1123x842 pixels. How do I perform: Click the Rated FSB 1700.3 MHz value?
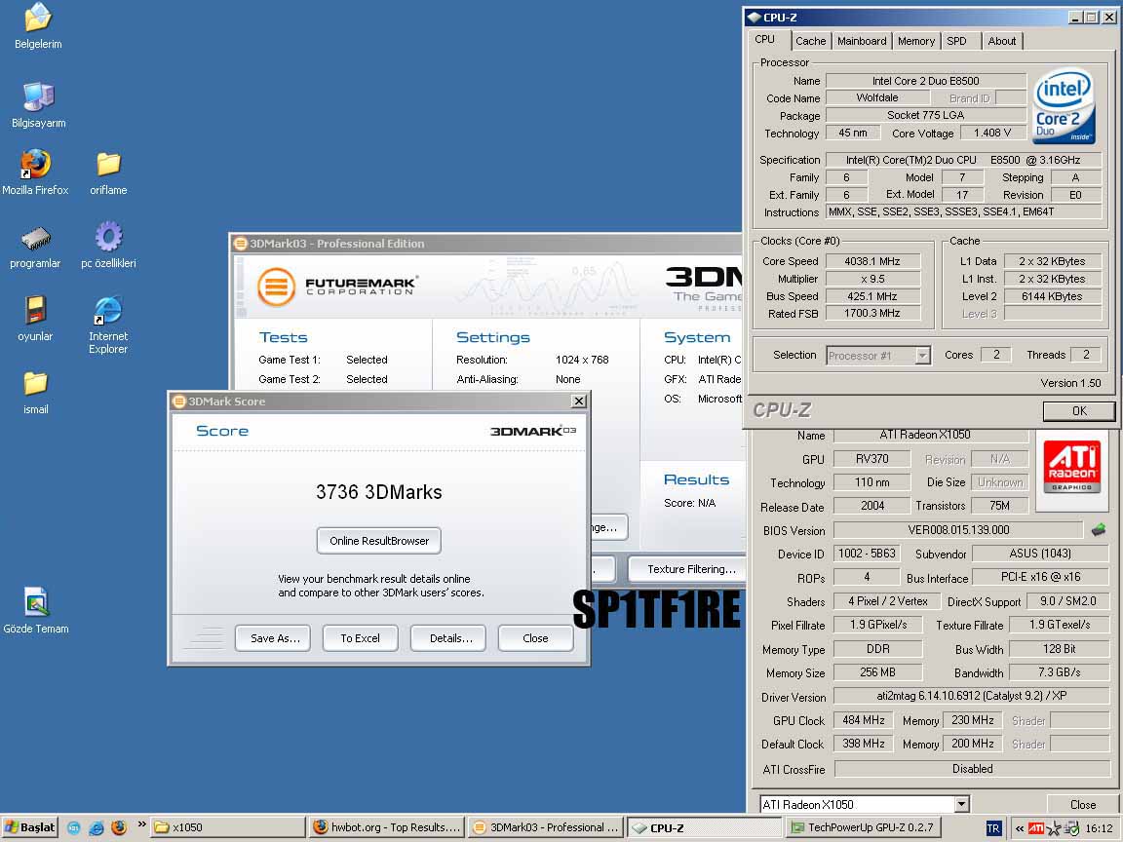[872, 313]
